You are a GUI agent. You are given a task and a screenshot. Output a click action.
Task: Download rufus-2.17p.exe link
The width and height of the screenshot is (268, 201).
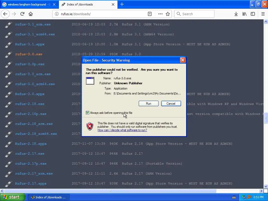(31, 164)
